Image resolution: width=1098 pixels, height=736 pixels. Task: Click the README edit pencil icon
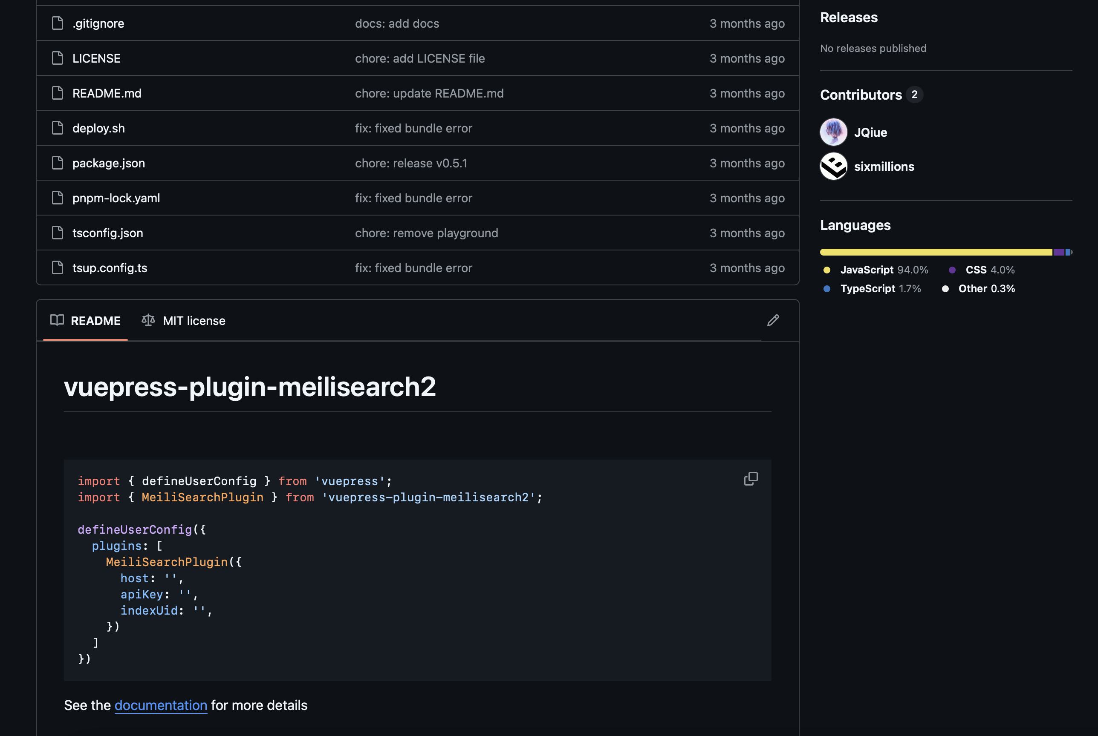773,321
